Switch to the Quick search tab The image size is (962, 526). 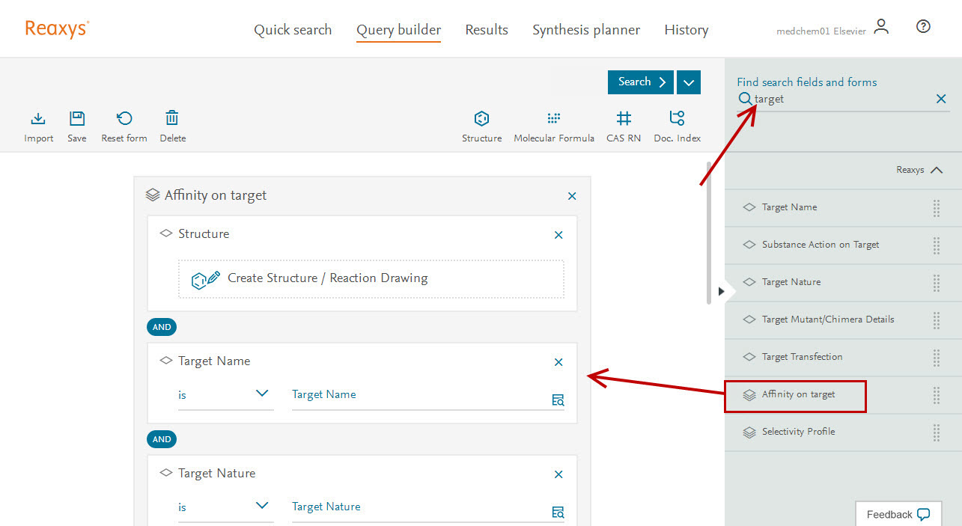293,30
